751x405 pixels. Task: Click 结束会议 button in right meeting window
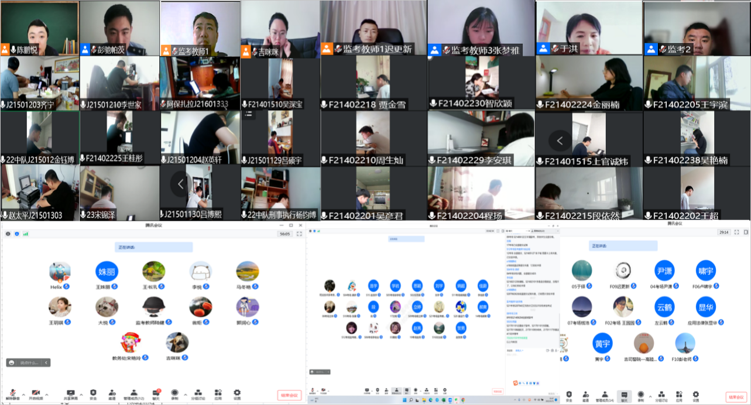[x=736, y=397]
